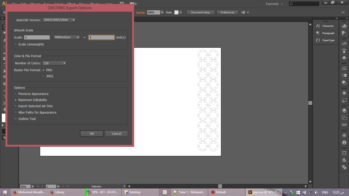Image resolution: width=349 pixels, height=196 pixels.
Task: Click the ENG language indicator
Action: point(325,192)
